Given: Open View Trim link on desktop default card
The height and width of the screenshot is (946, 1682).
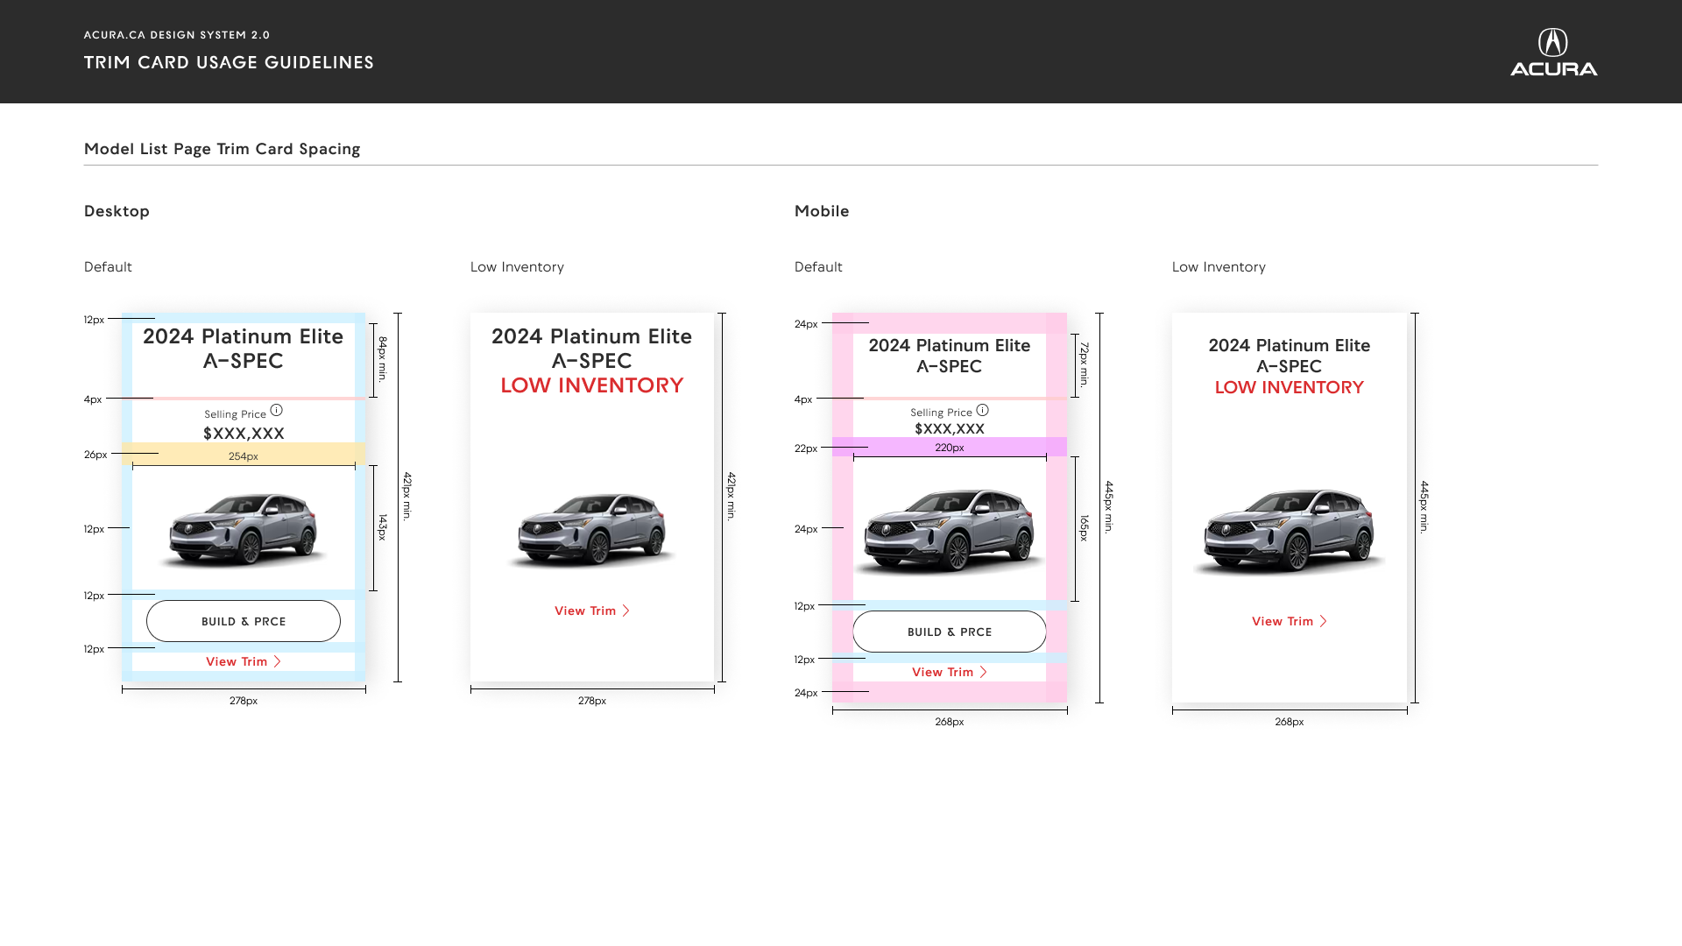Looking at the screenshot, I should pos(243,661).
